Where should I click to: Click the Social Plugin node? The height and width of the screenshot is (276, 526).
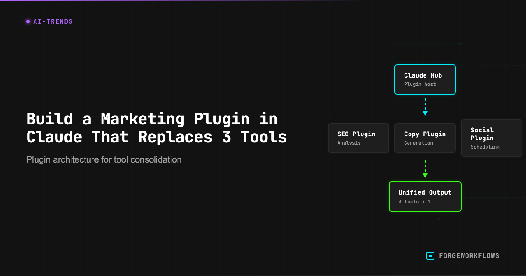[x=491, y=138]
